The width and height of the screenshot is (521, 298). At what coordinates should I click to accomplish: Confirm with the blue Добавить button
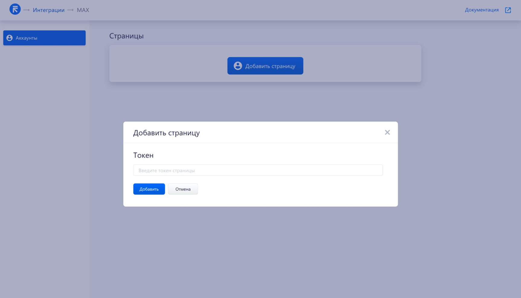[149, 189]
